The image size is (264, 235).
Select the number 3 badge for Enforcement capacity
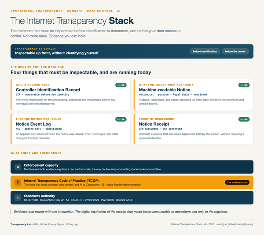pyautogui.click(x=18, y=167)
